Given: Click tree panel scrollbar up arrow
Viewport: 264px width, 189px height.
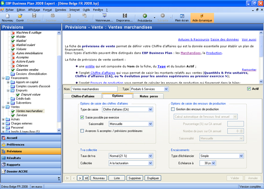Looking at the screenshot, I should 59,33.
